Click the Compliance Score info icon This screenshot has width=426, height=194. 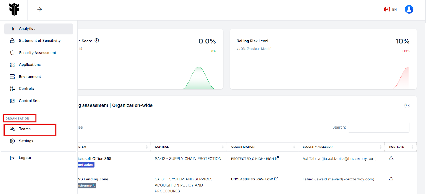coord(97,41)
